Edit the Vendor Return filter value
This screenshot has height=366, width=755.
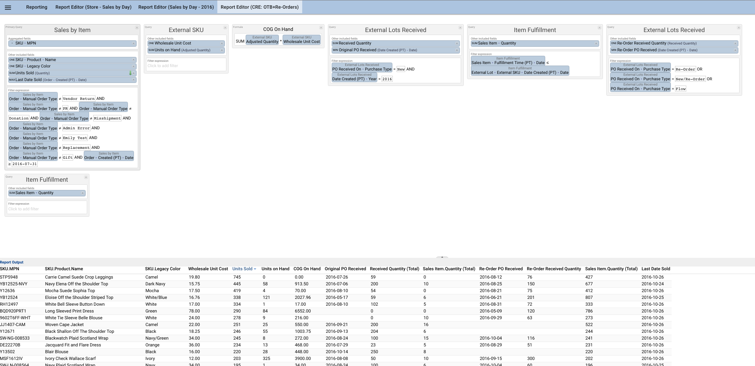tap(78, 99)
